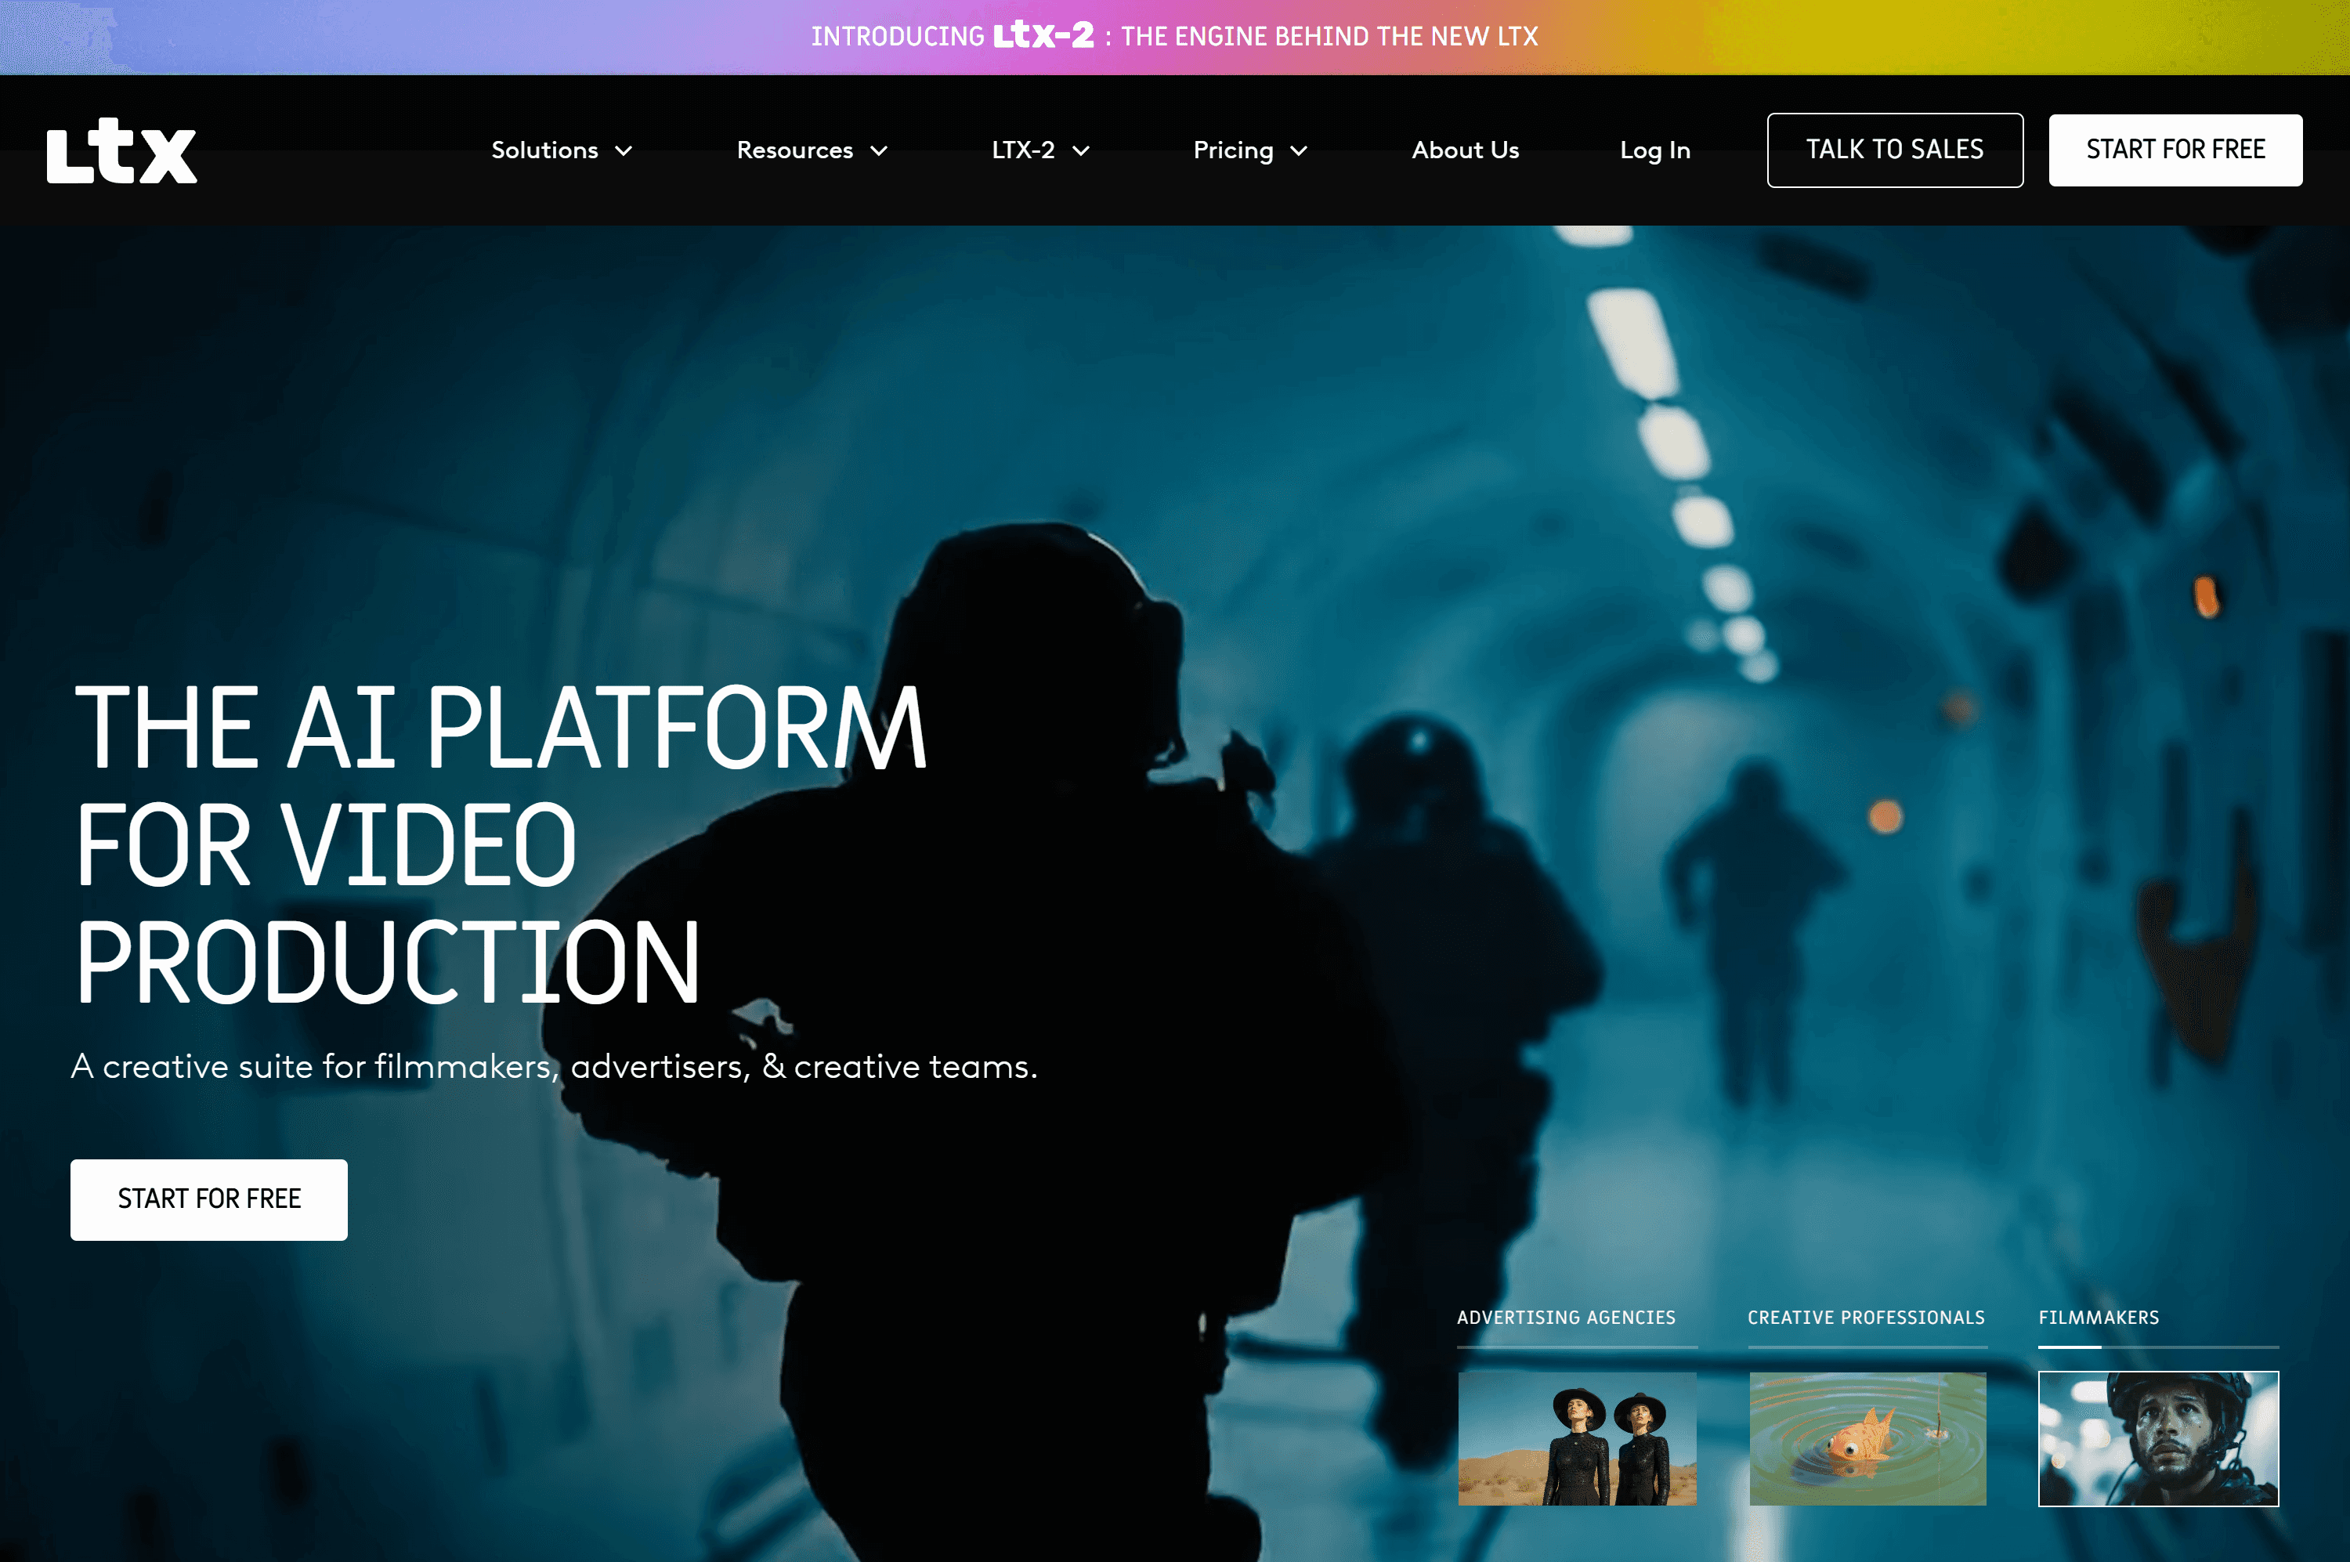Open the Resources menu label
The height and width of the screenshot is (1562, 2350).
pyautogui.click(x=794, y=150)
